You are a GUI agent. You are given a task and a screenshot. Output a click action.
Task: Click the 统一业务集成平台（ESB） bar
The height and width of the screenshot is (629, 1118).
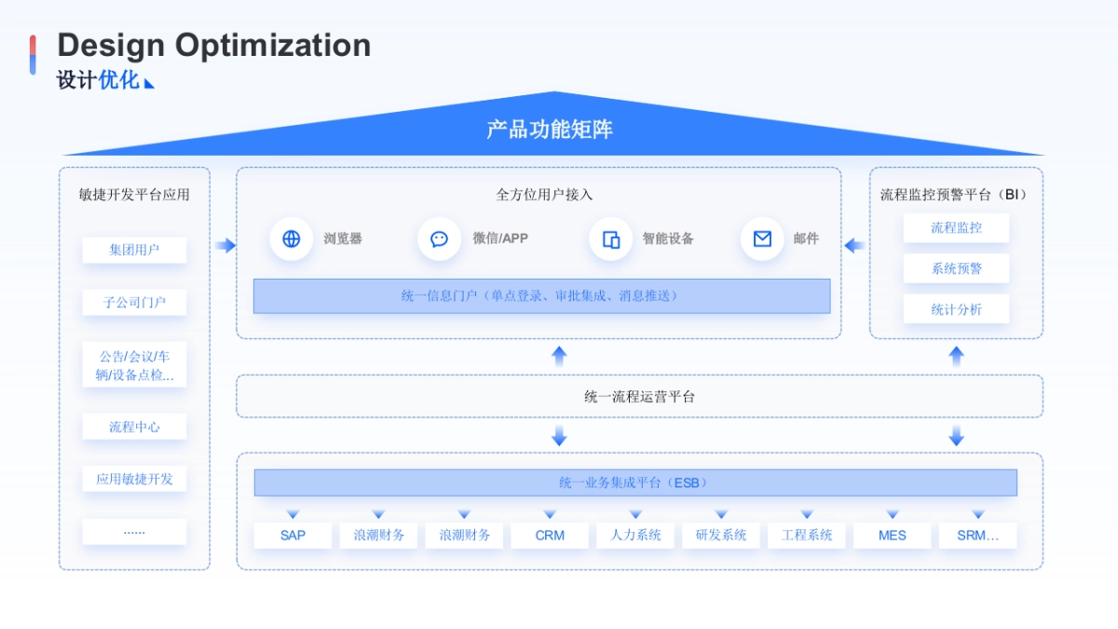pos(636,483)
